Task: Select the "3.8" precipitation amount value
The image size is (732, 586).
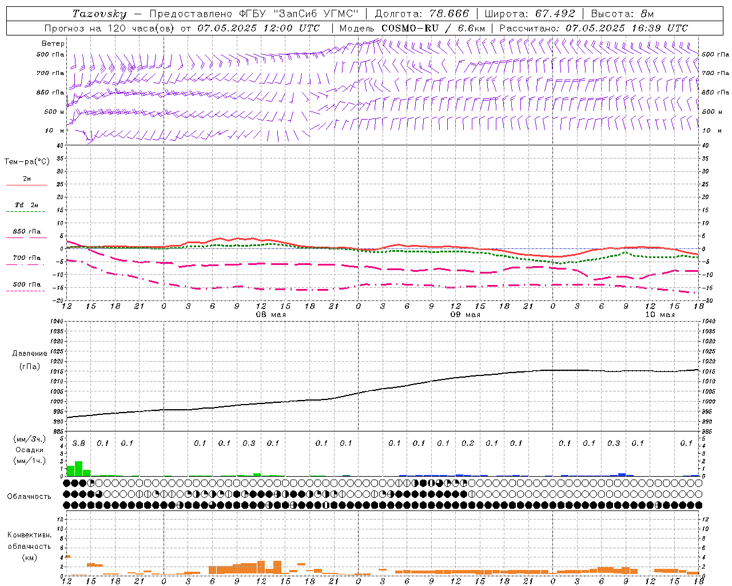Action: coord(79,444)
